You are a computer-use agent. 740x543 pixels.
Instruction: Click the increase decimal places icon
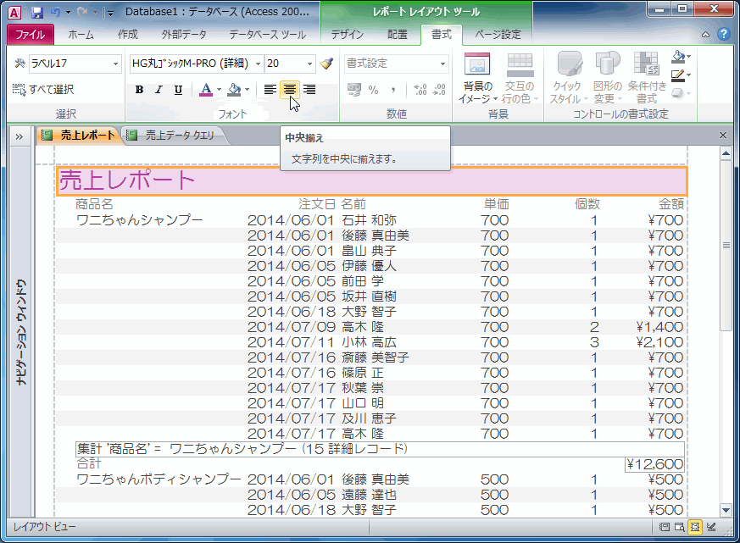click(420, 90)
